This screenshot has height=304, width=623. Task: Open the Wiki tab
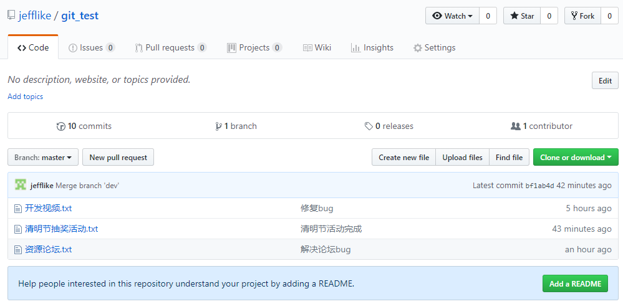[317, 47]
